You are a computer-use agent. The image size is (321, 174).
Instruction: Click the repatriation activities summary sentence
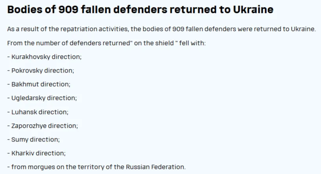pyautogui.click(x=162, y=29)
